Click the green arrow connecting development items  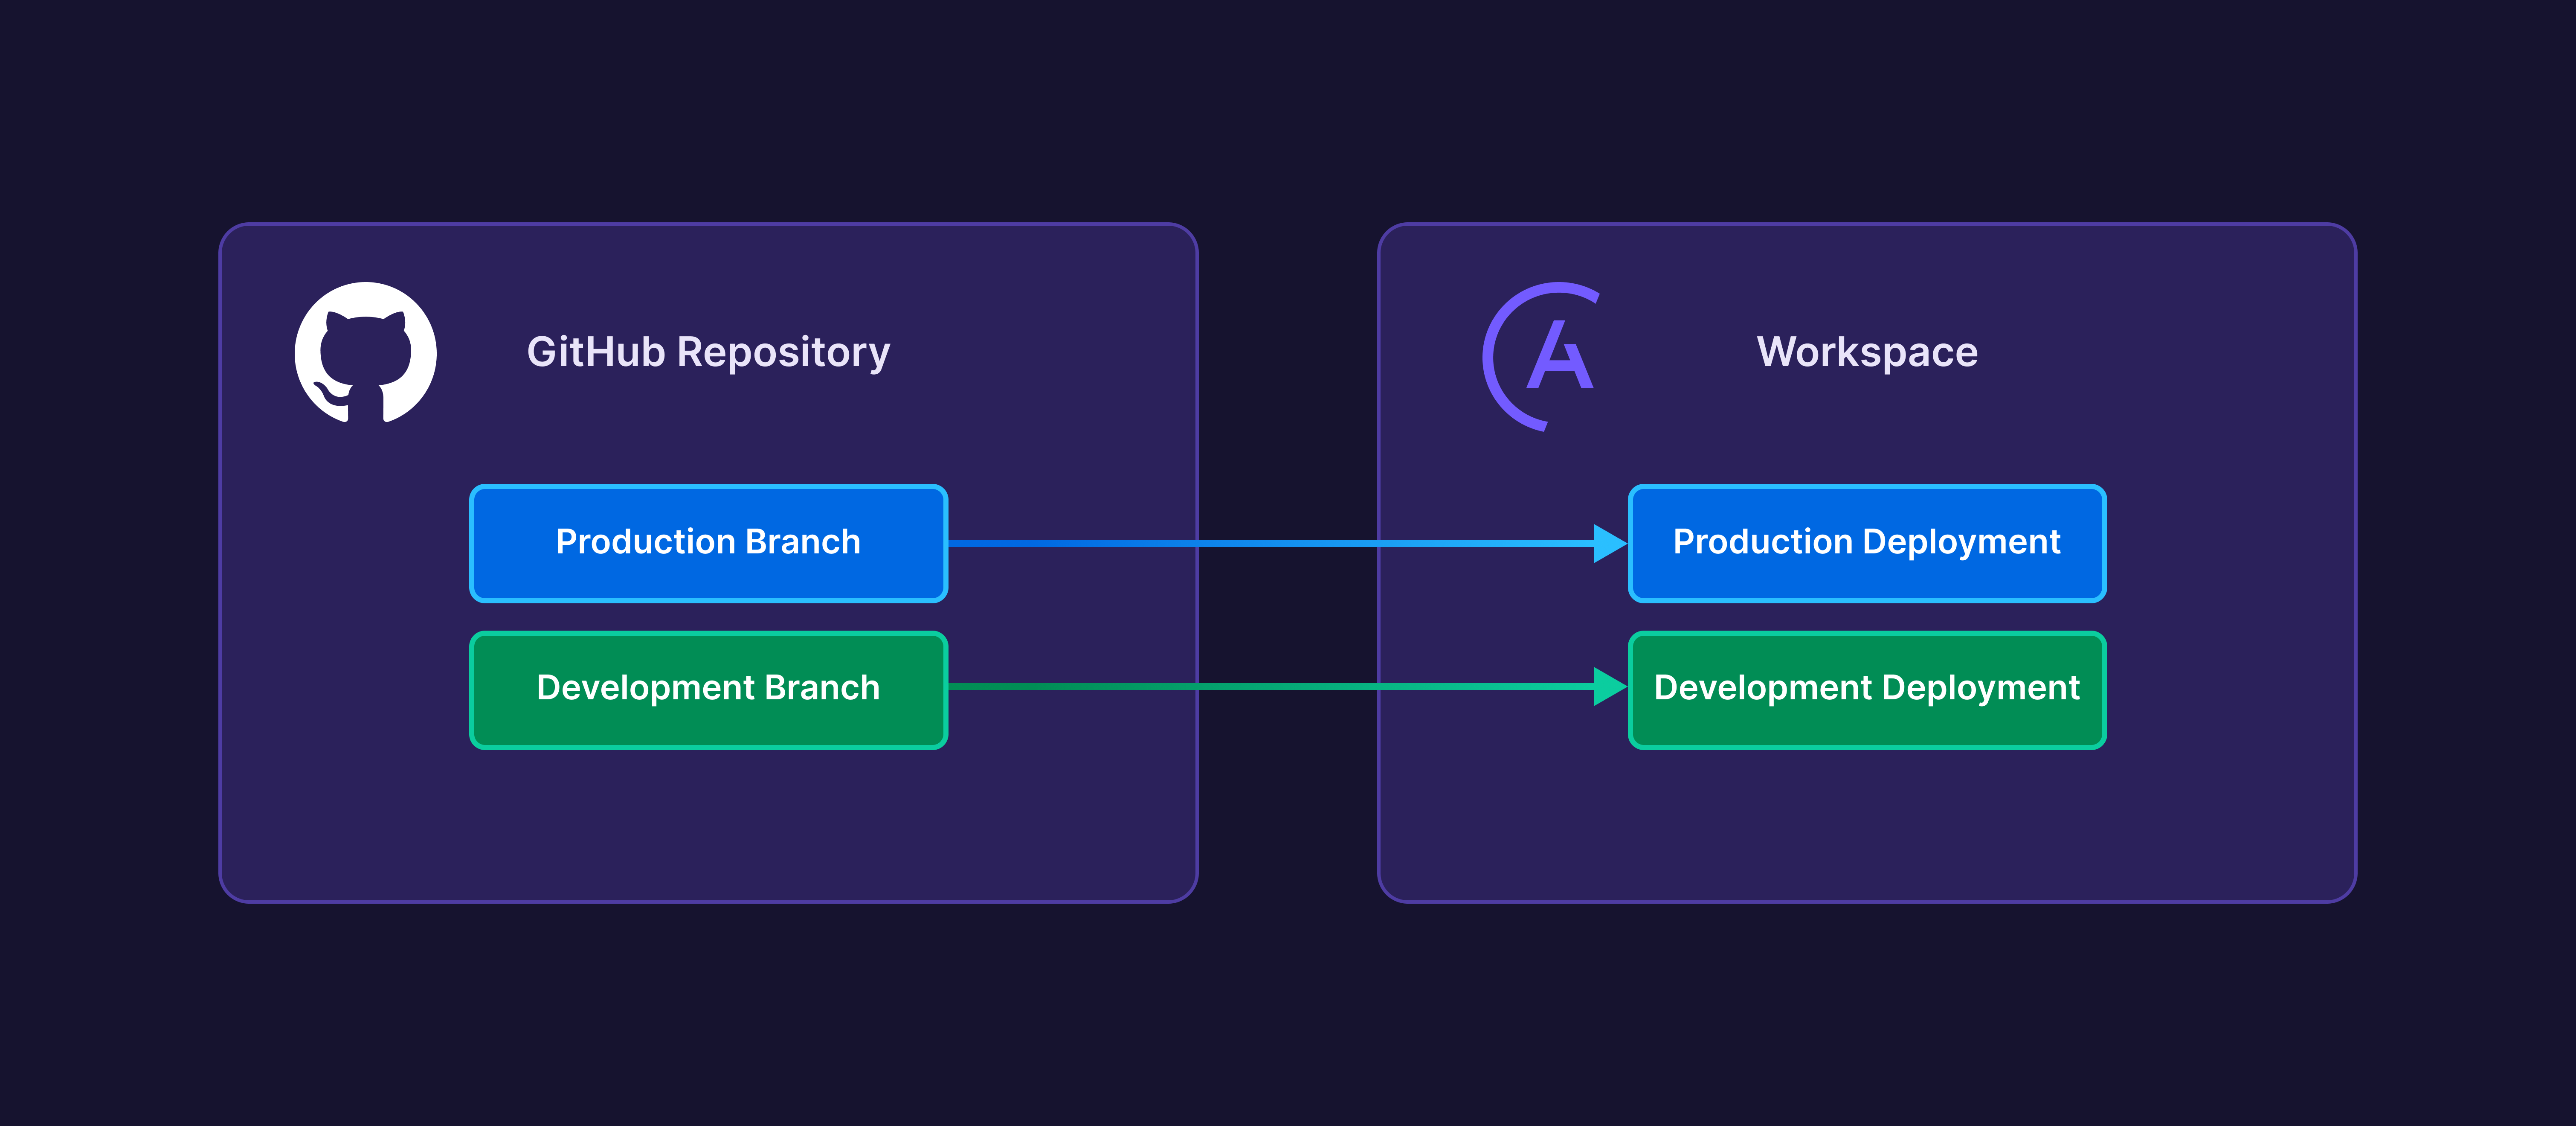pyautogui.click(x=1280, y=688)
